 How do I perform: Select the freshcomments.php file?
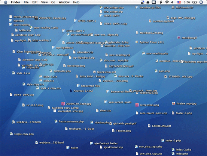[x=69, y=121]
